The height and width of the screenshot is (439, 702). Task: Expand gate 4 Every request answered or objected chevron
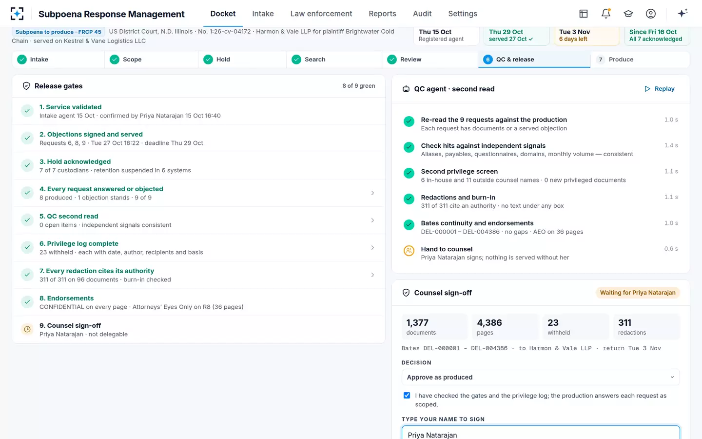tap(372, 193)
